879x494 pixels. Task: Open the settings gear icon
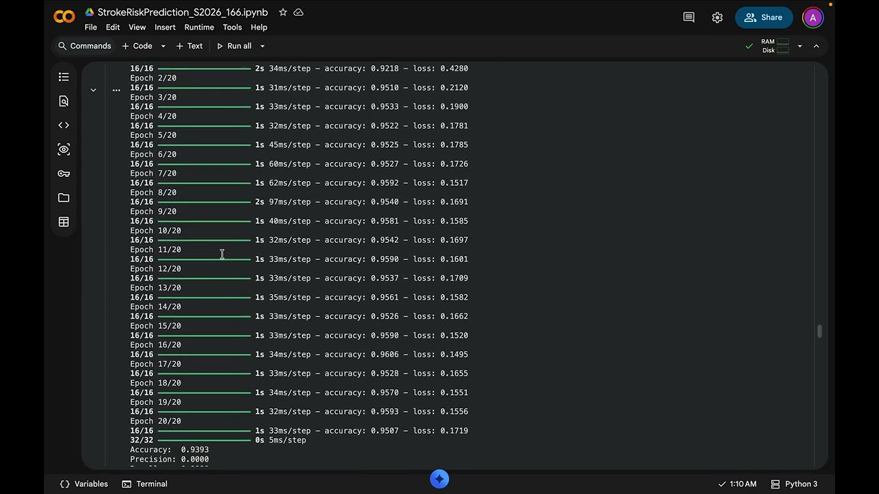(717, 18)
